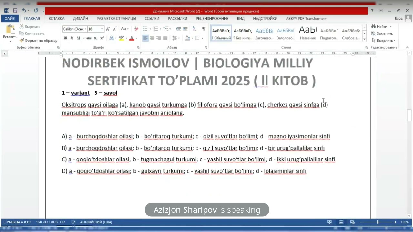
Task: Open the РЕЦЕНЗИРОВАНИЕ tab
Action: [212, 18]
